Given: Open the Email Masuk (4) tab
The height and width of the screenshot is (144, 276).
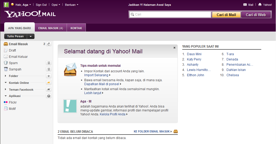Looking at the screenshot, I should [51, 28].
